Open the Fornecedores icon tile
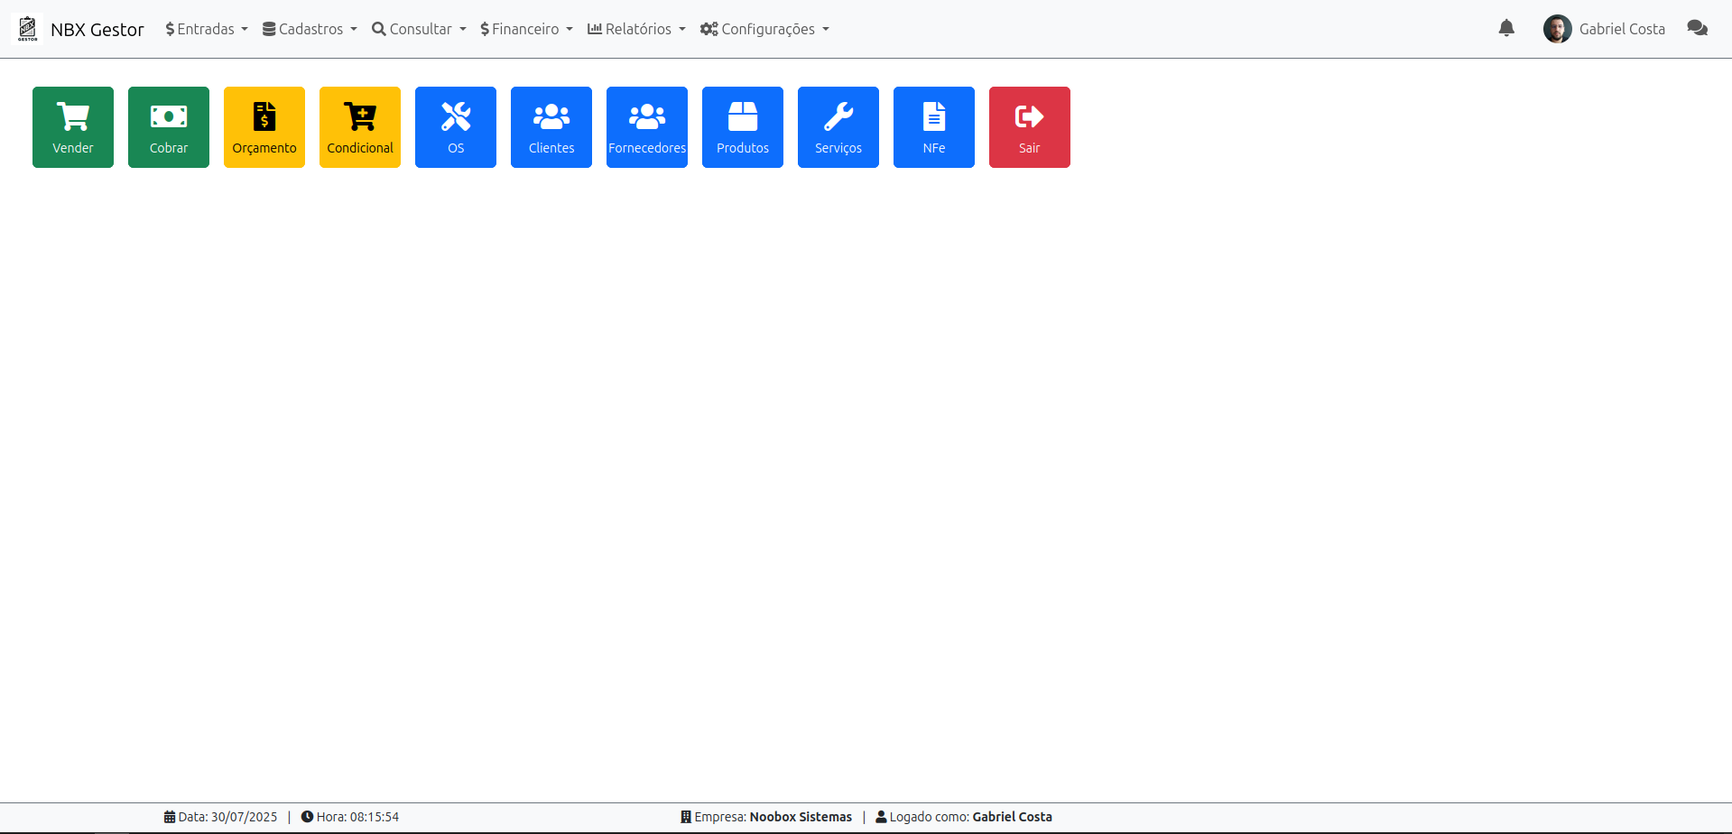 point(646,126)
